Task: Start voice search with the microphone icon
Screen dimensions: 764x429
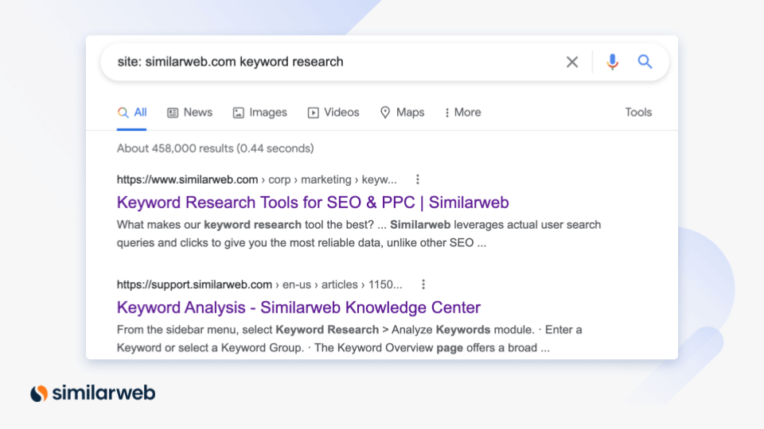Action: [613, 62]
